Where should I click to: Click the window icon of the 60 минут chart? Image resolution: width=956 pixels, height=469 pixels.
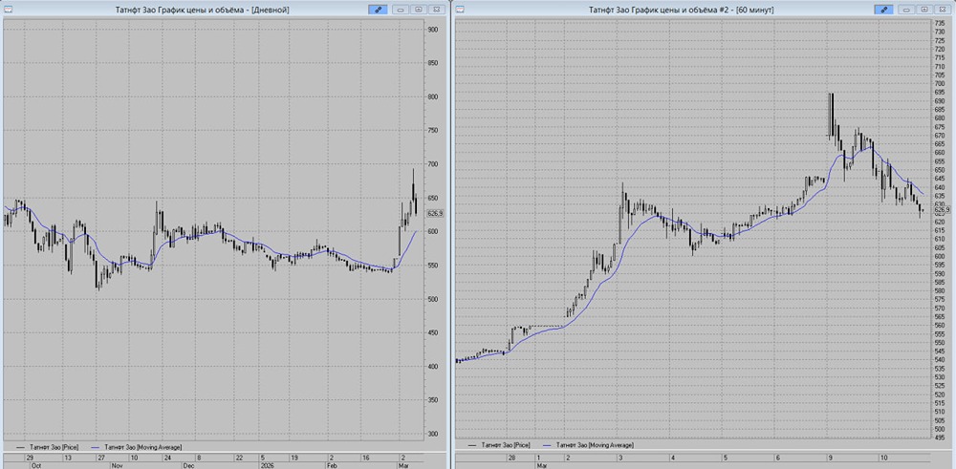coord(461,10)
